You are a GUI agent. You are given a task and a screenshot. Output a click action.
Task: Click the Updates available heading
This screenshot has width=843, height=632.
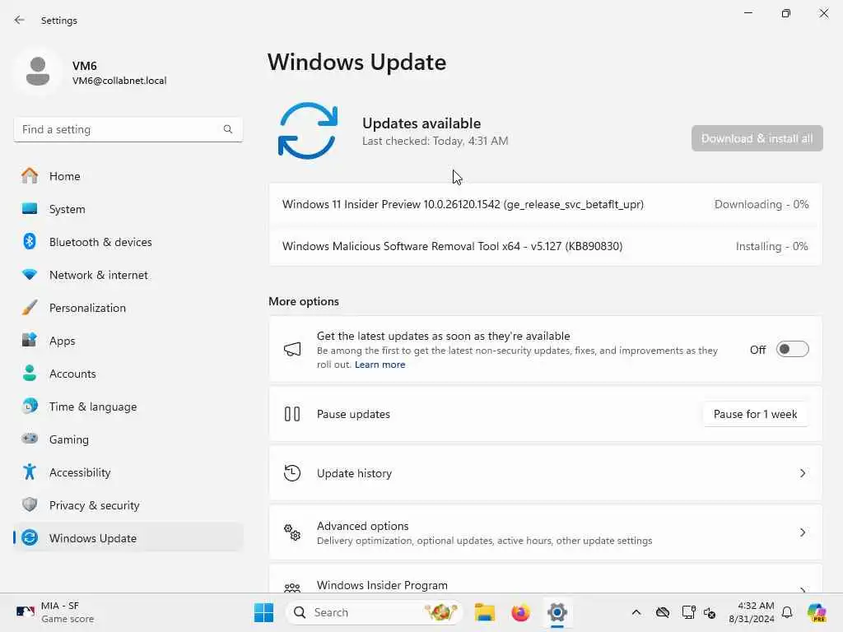[421, 123]
